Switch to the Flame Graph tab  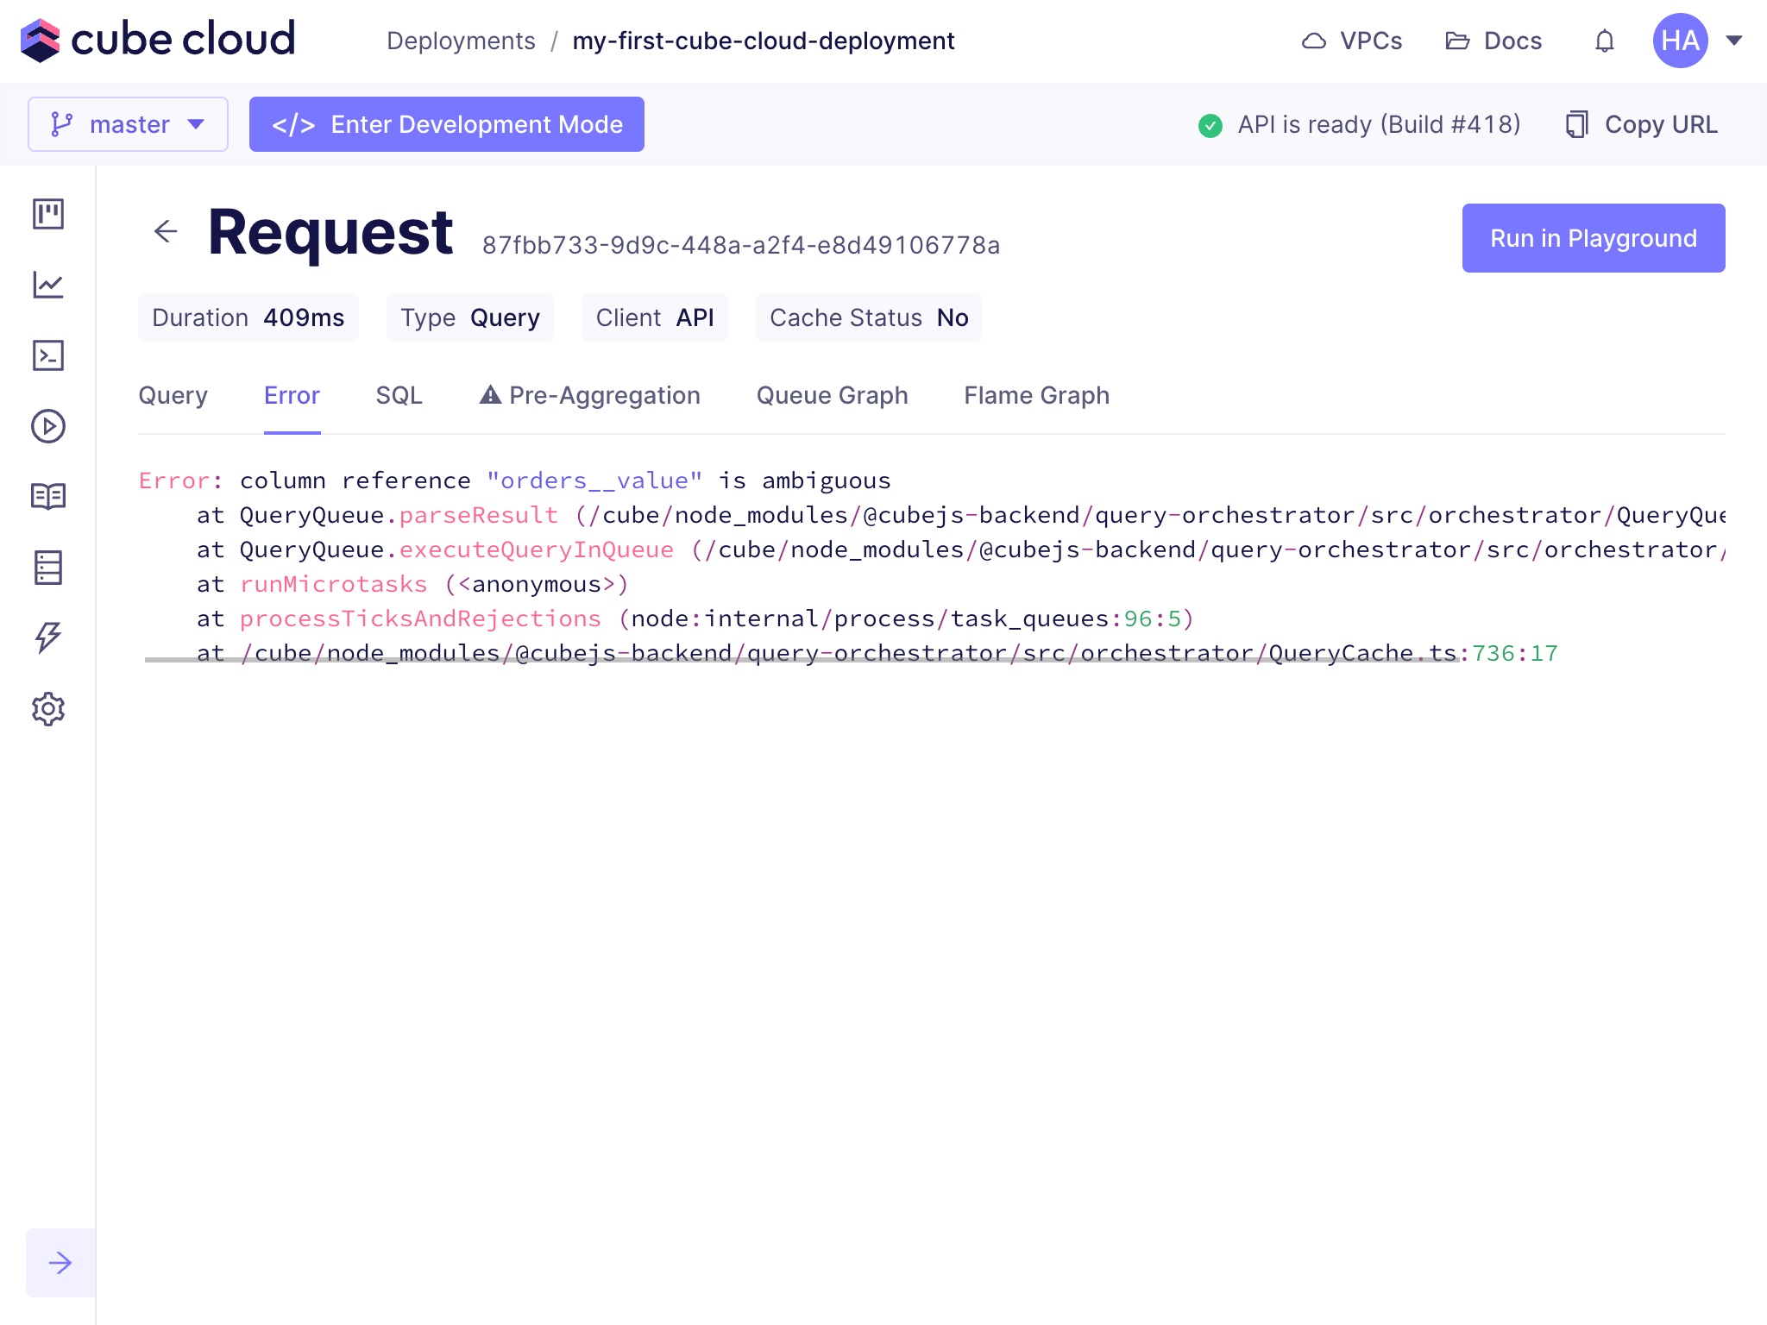pyautogui.click(x=1036, y=395)
